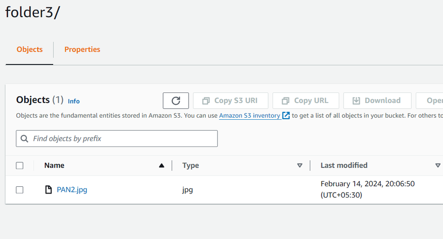Toggle the select-all objects checkbox in header
This screenshot has width=443, height=239.
[x=19, y=166]
